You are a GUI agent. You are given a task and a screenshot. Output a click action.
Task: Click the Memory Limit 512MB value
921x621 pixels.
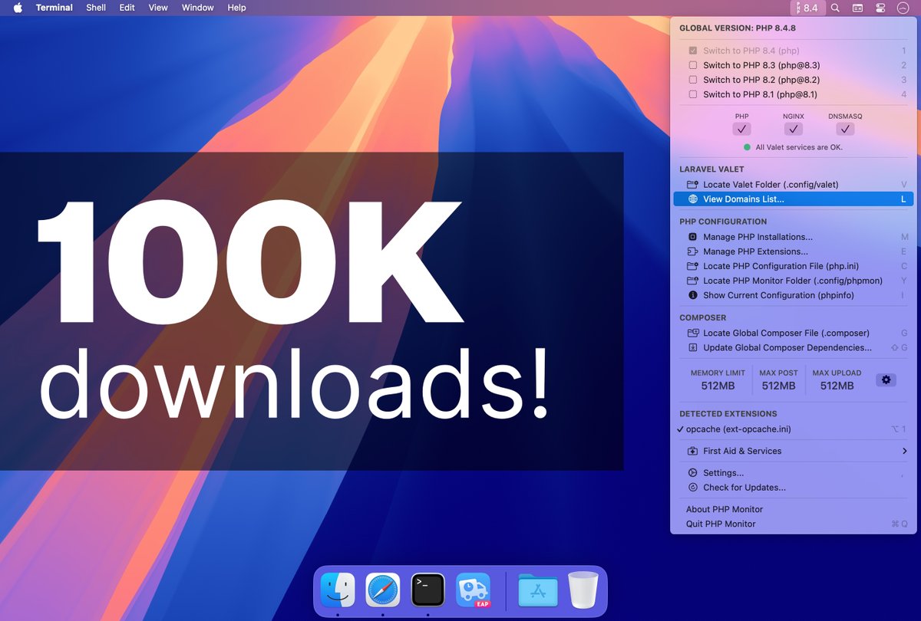[718, 386]
